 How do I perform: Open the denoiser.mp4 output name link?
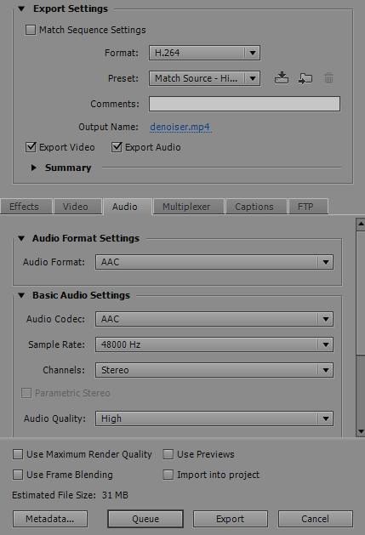click(x=180, y=127)
